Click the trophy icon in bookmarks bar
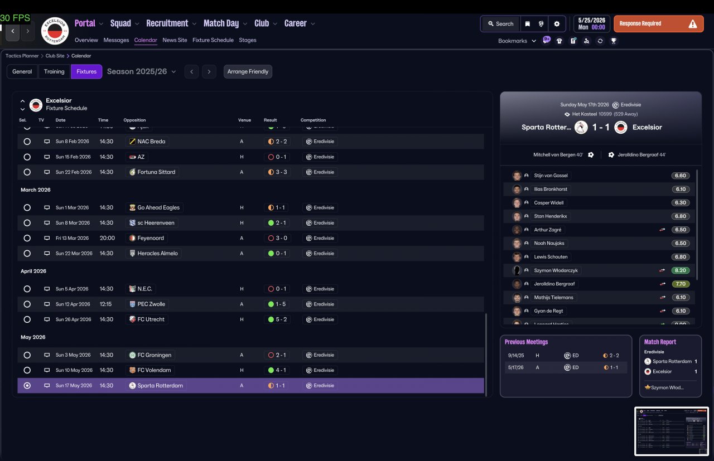This screenshot has height=461, width=714. coord(614,41)
